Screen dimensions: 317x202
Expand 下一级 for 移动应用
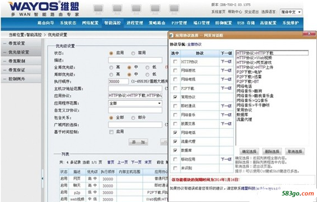[226, 159]
